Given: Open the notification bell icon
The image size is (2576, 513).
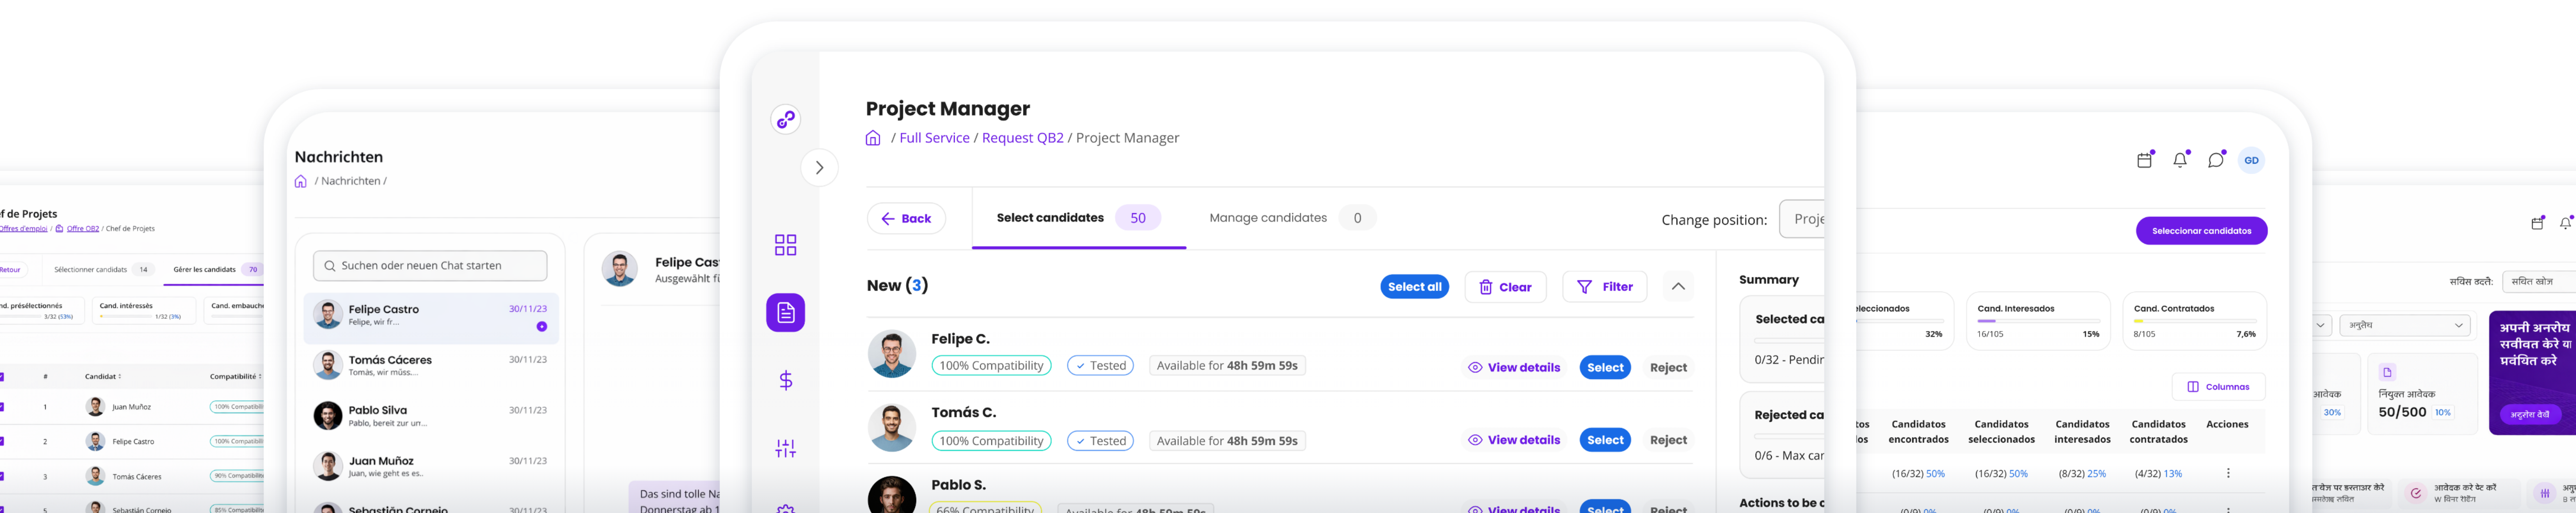Looking at the screenshot, I should tap(2180, 160).
